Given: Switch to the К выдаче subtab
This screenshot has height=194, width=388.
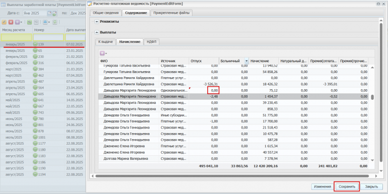Looking at the screenshot, I should point(106,42).
